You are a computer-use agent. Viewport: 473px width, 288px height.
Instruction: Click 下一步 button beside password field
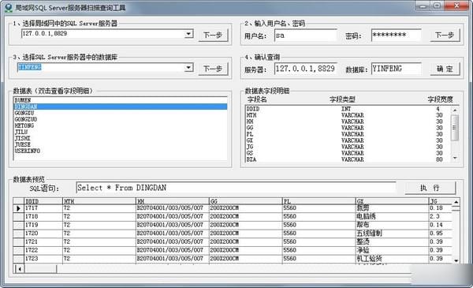click(x=445, y=35)
